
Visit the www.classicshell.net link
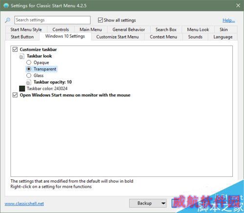pyautogui.click(x=24, y=204)
